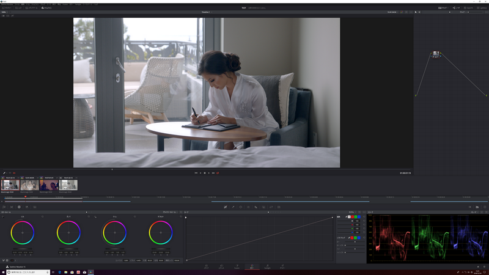Screen dimensions: 489x275
Task: Toggle curve channel linking chain icon
Action: 346,217
